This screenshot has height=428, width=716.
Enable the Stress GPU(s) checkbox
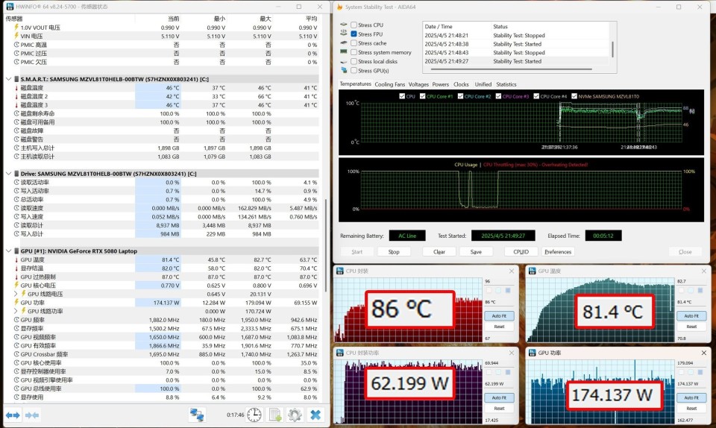tap(354, 71)
